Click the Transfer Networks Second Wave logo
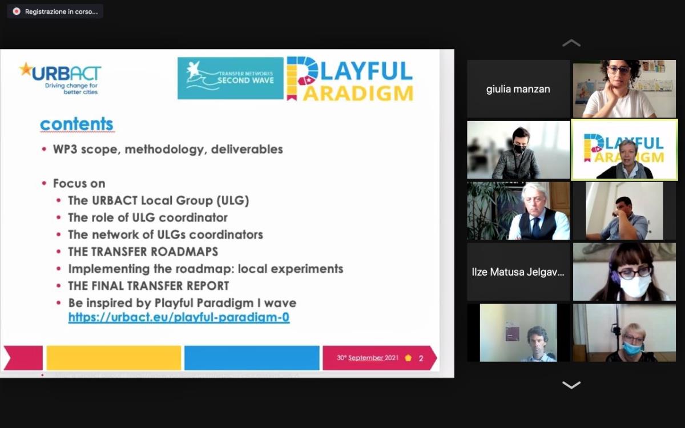 [x=231, y=78]
